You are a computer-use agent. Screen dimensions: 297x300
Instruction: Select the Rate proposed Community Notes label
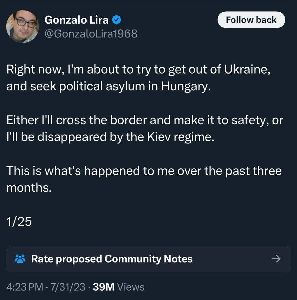(x=112, y=259)
